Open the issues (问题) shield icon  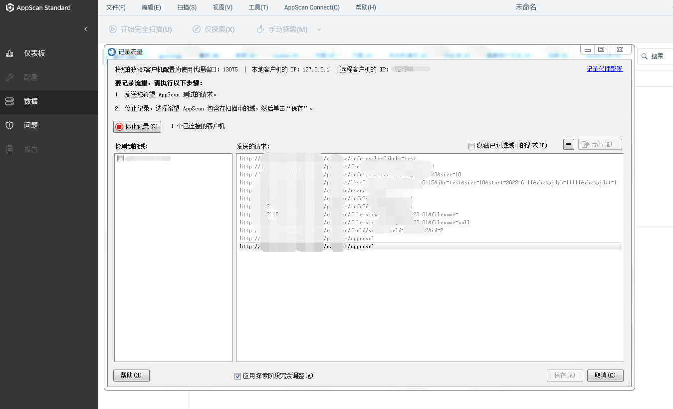[x=9, y=125]
